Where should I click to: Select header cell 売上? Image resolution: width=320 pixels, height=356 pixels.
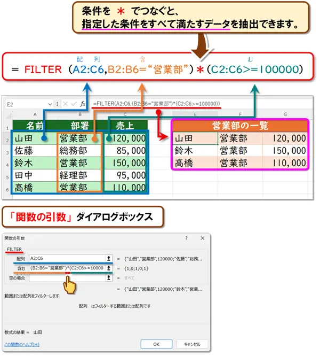pyautogui.click(x=125, y=126)
